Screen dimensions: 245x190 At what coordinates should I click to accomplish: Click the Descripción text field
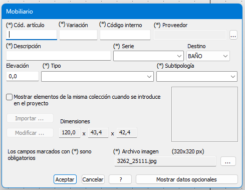(59, 56)
